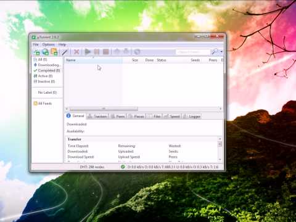This screenshot has width=296, height=222.
Task: Click the download/upload speed status bar text
Action: click(173, 167)
